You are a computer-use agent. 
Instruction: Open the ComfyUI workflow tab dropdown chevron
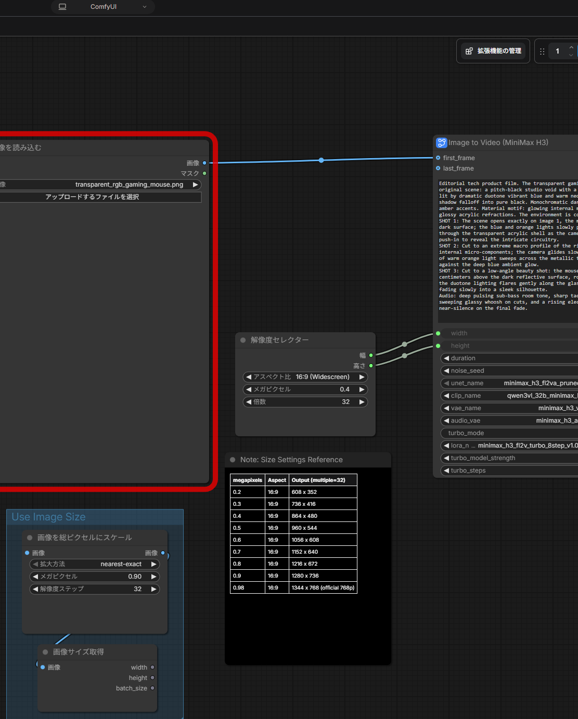coord(145,7)
